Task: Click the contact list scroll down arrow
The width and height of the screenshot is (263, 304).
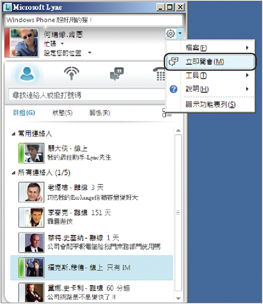Action: coord(178,298)
